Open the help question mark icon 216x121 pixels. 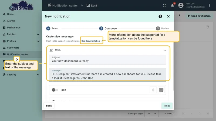pyautogui.click(x=160, y=16)
